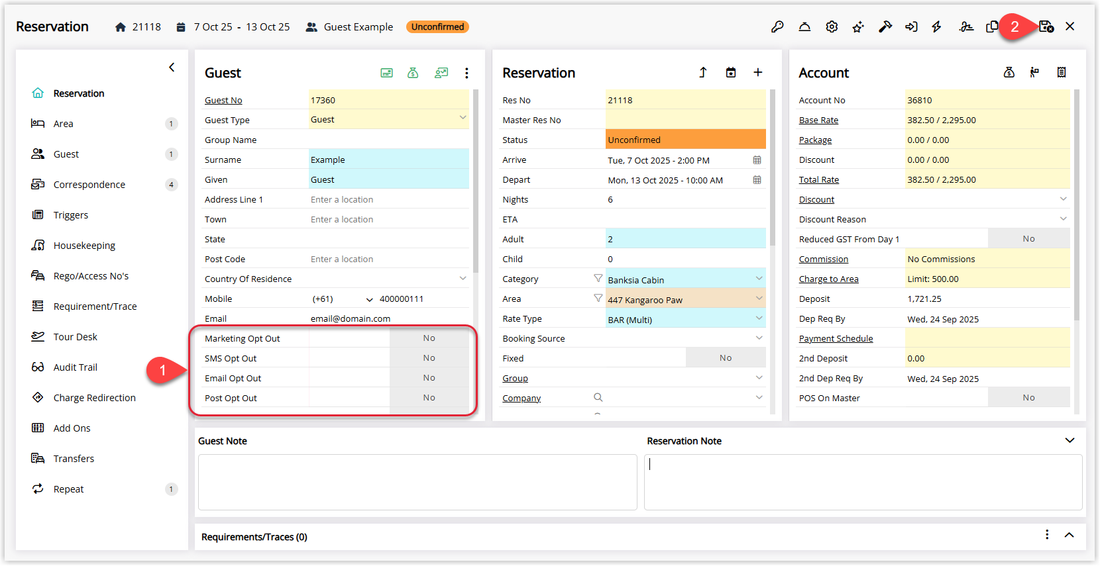
Task: Click the service bell icon
Action: point(804,27)
